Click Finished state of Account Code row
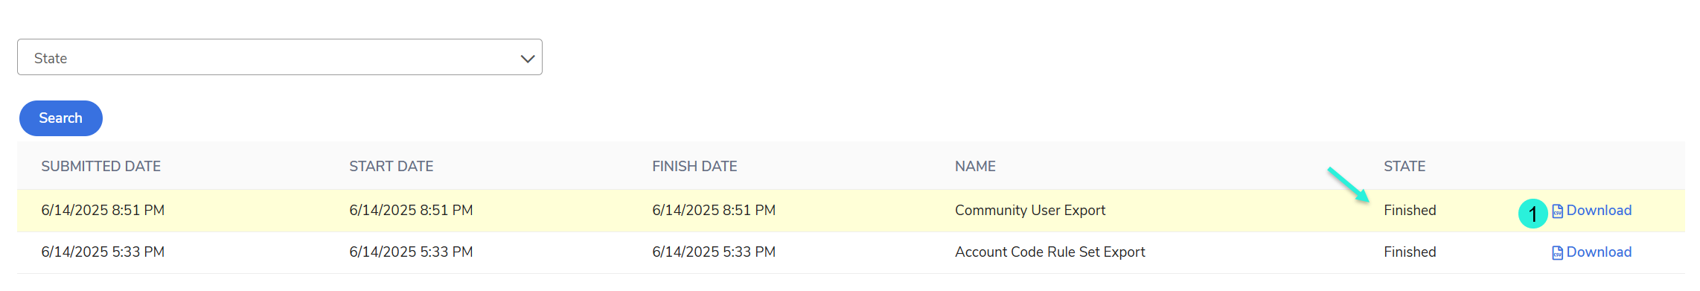 1410,252
